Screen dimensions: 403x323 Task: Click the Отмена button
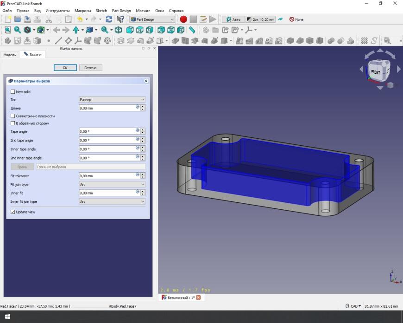click(x=91, y=68)
